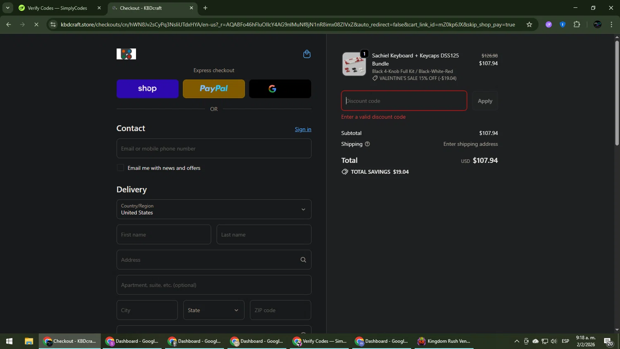The height and width of the screenshot is (349, 620).
Task: Click the KBDcraft store logo
Action: (x=126, y=54)
